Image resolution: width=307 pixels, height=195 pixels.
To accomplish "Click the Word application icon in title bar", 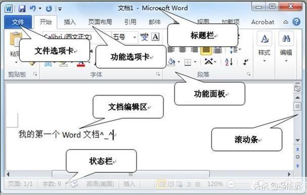I will click(x=9, y=9).
